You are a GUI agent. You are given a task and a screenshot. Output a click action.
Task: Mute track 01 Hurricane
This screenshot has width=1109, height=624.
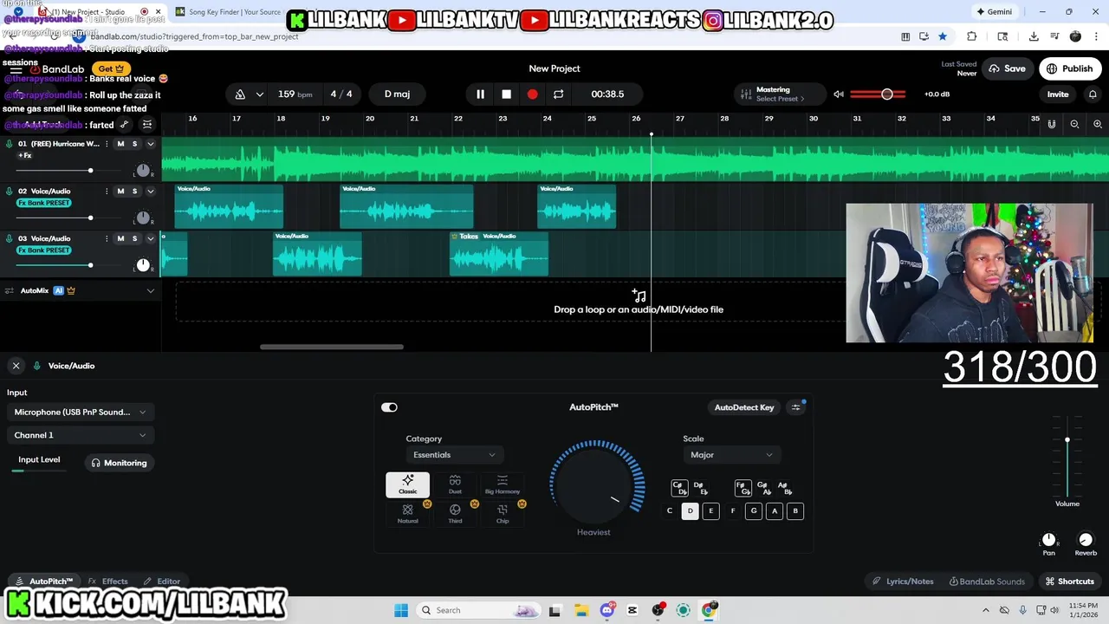(120, 144)
